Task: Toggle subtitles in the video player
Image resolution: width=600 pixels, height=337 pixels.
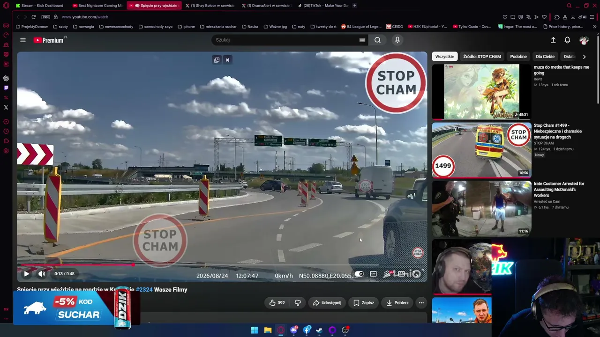Action: (373, 274)
